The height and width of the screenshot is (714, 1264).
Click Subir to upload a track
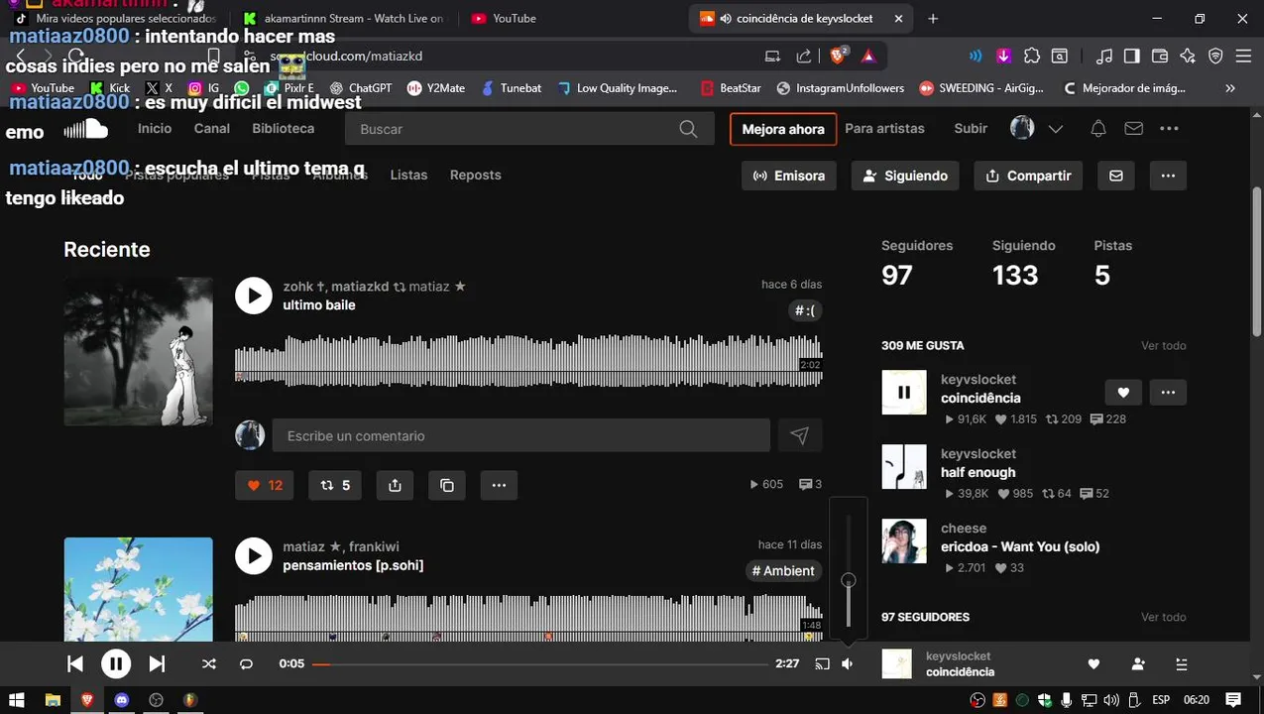pos(971,128)
